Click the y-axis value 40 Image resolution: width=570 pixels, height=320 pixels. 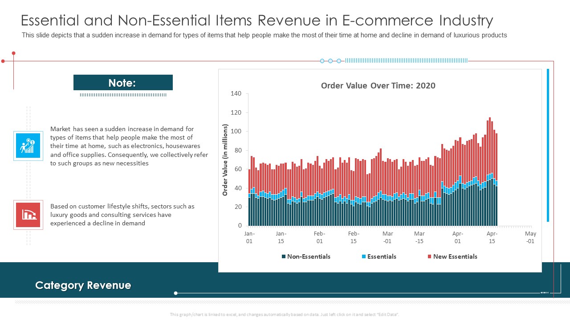237,188
